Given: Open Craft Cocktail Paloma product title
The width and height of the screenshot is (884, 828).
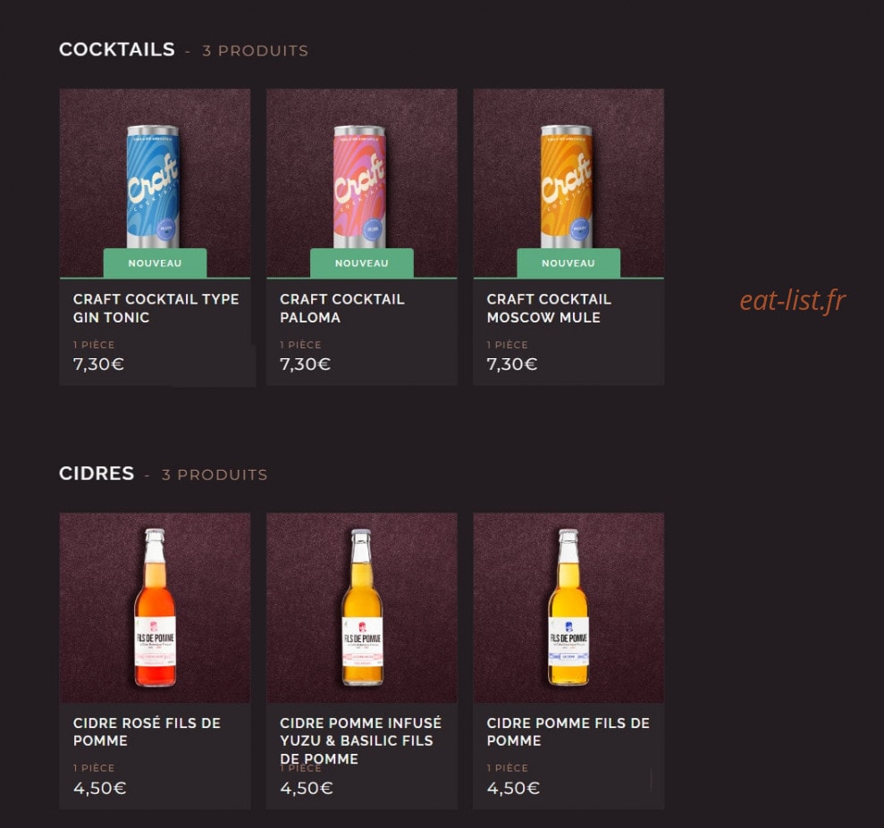Looking at the screenshot, I should [x=342, y=308].
